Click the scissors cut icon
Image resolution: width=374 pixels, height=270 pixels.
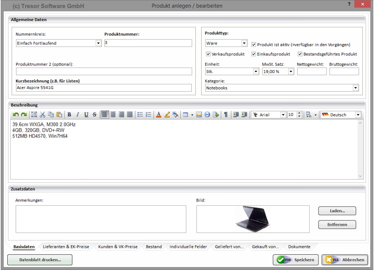coord(43,115)
